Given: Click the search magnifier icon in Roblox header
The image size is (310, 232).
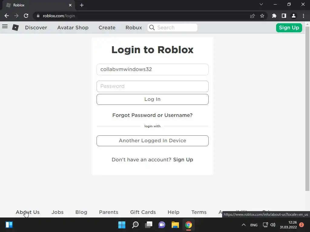Looking at the screenshot, I should click(152, 27).
